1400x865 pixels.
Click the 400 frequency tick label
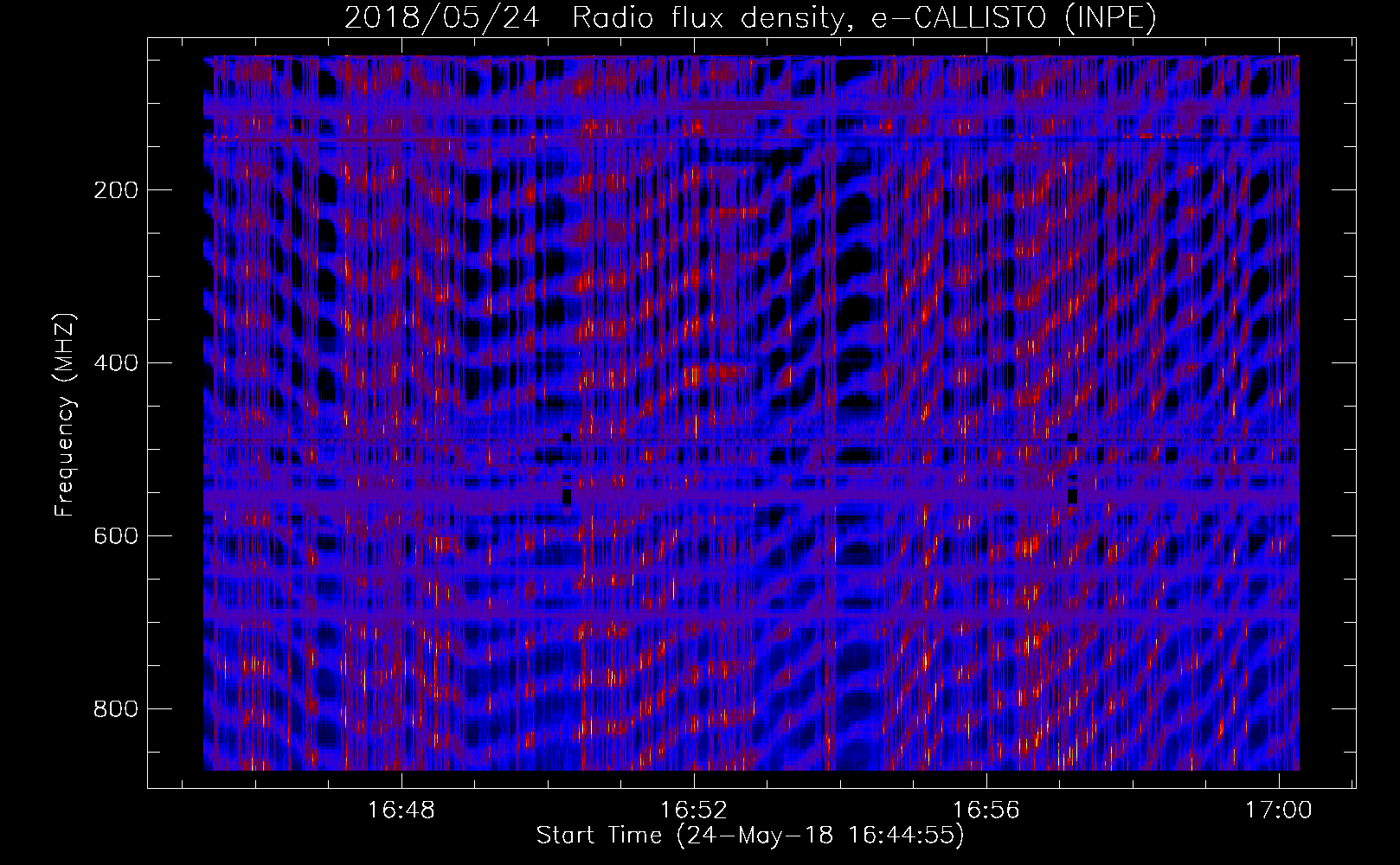[x=115, y=363]
